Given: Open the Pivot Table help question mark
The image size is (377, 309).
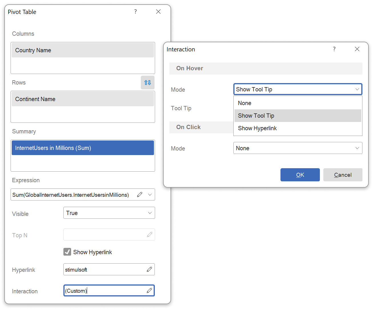Looking at the screenshot, I should (x=135, y=12).
